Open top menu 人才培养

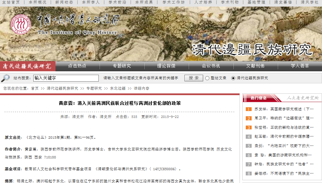tap(203, 2)
